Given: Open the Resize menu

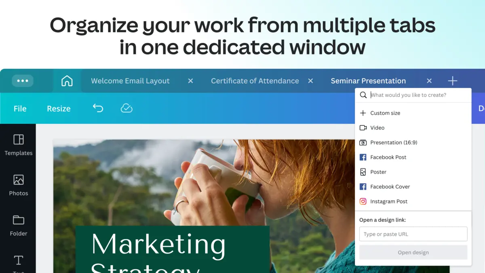Looking at the screenshot, I should point(59,108).
